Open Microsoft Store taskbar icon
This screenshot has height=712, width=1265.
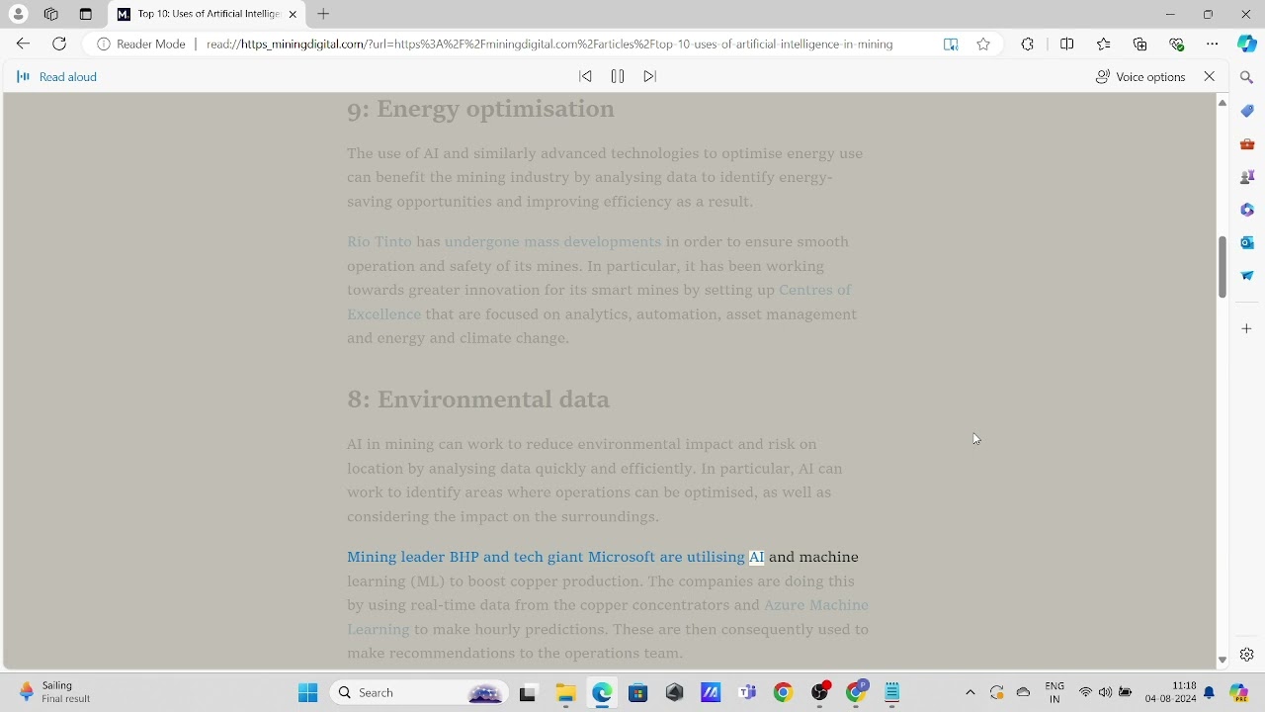(x=638, y=693)
